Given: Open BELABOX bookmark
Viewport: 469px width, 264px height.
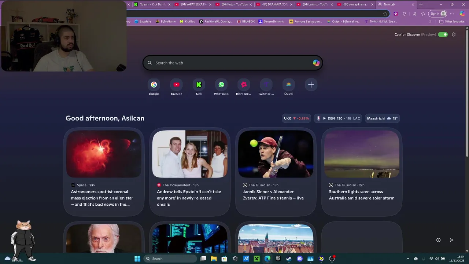Looking at the screenshot, I should [246, 22].
